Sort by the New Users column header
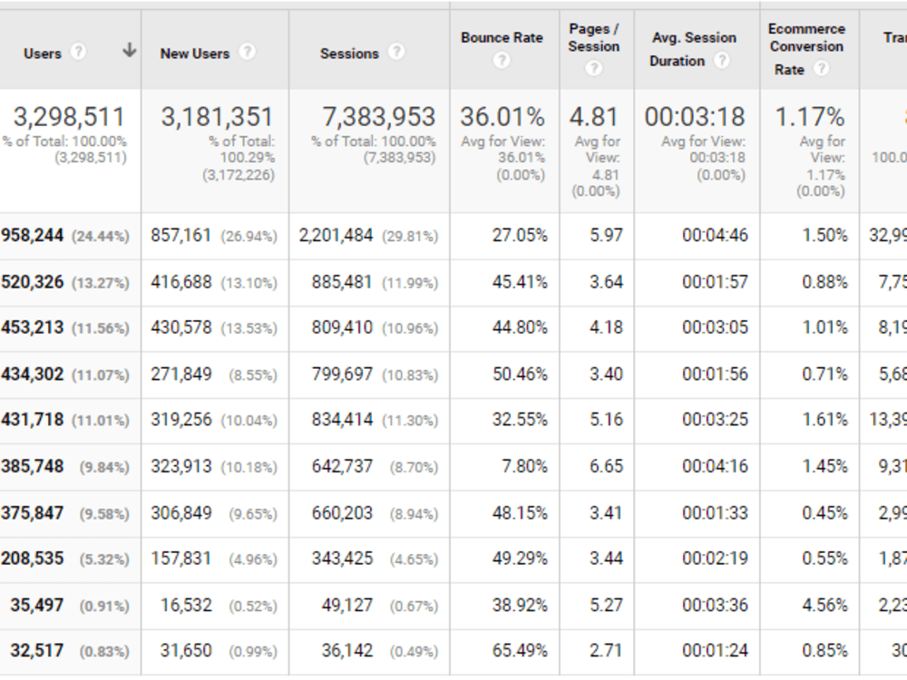 [195, 53]
